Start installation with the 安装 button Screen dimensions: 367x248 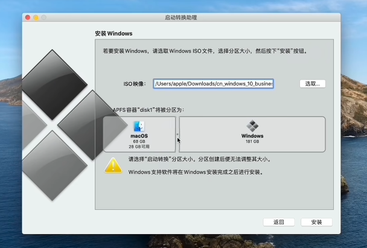pyautogui.click(x=316, y=222)
